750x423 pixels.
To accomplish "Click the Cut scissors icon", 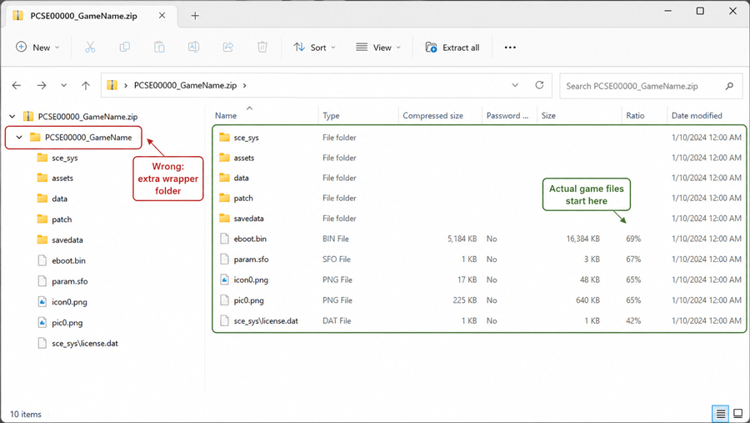I will tap(90, 47).
